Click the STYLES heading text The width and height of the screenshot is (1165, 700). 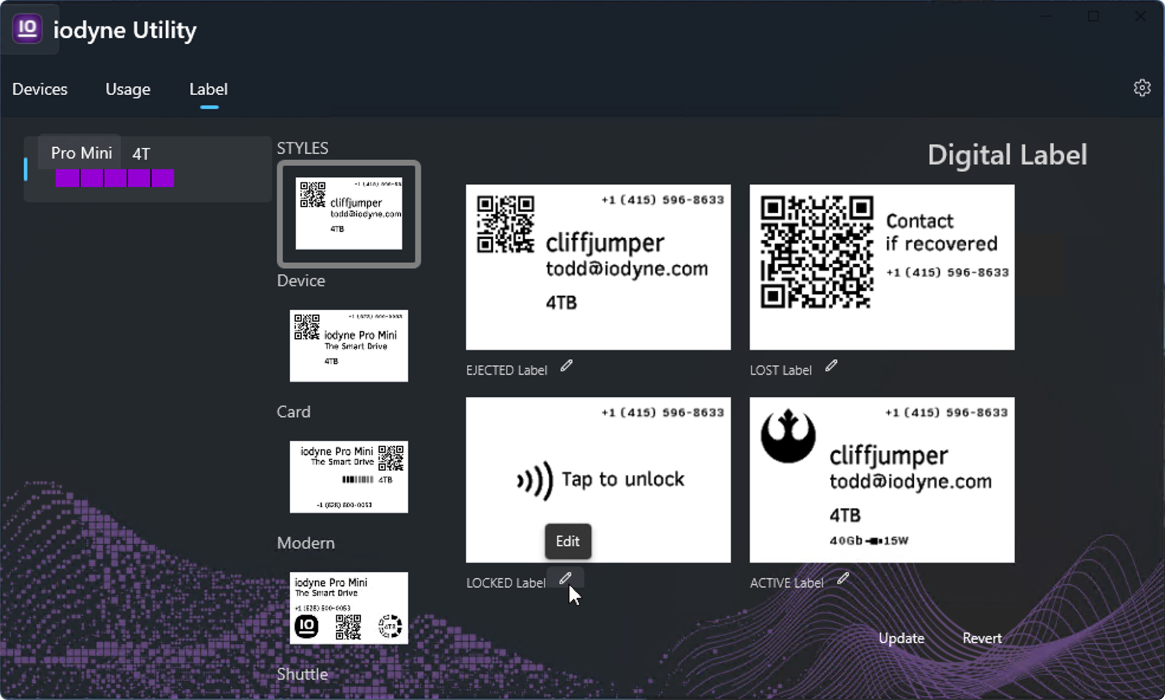coord(302,148)
